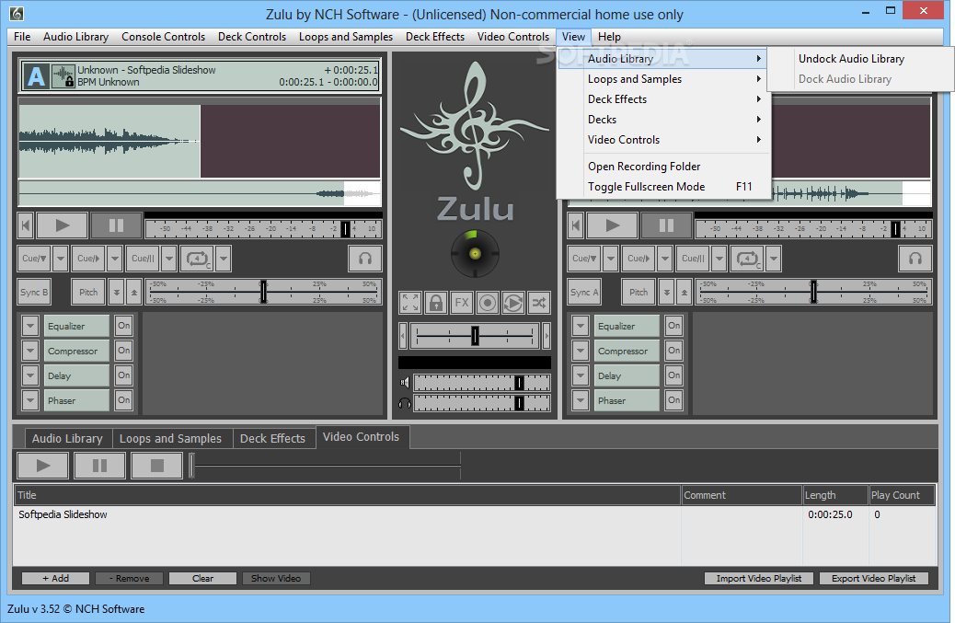This screenshot has width=955, height=623.
Task: Click the record icon in center console
Action: pos(488,303)
